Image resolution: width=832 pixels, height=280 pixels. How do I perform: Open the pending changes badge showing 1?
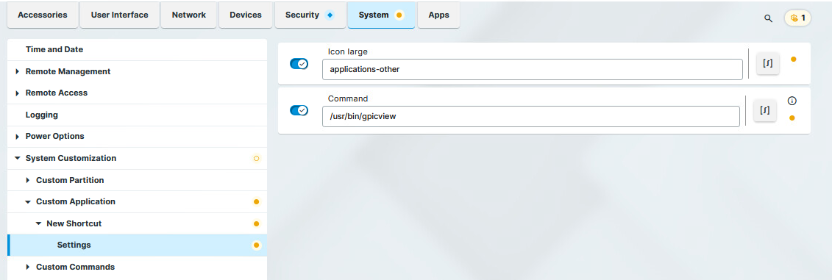(797, 18)
